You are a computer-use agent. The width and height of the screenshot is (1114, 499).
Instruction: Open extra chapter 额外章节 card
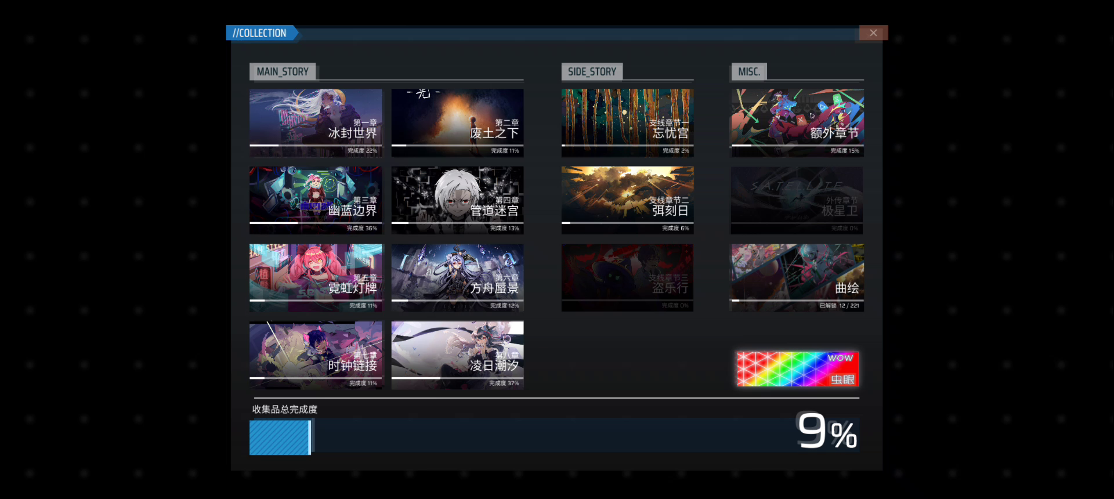tap(797, 122)
